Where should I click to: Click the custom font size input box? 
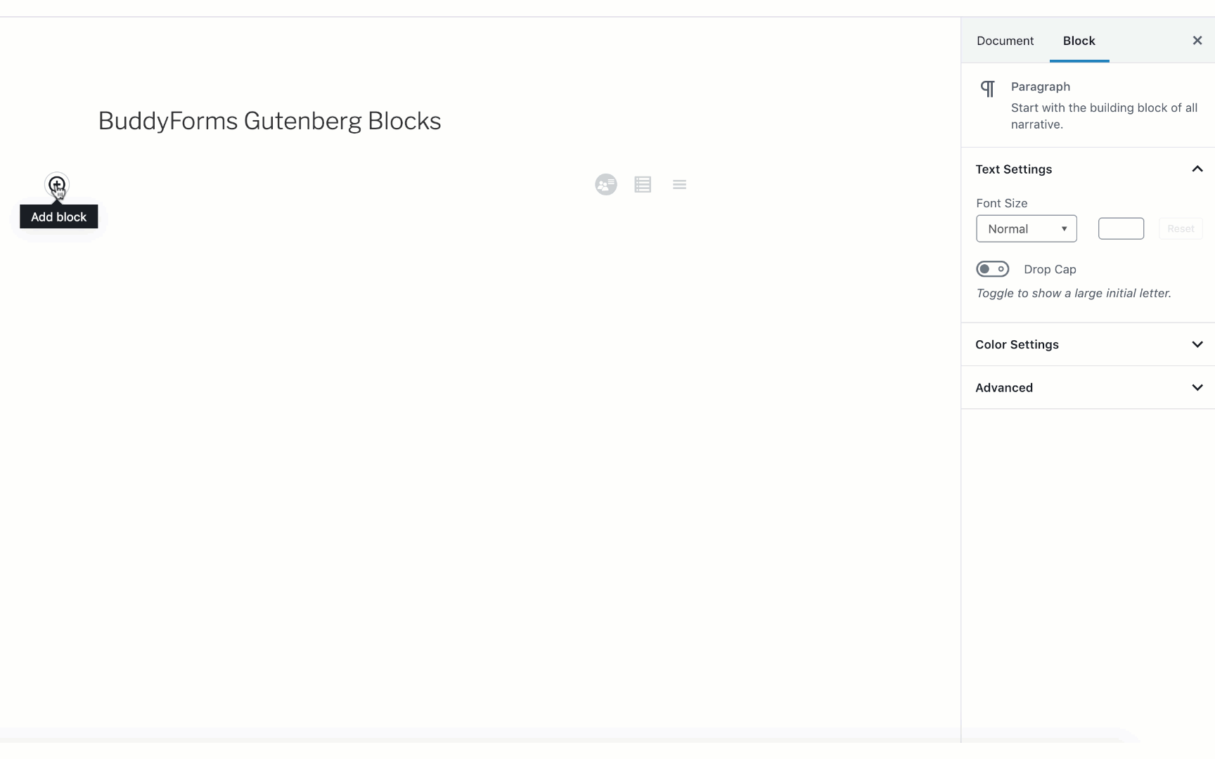[1121, 229]
